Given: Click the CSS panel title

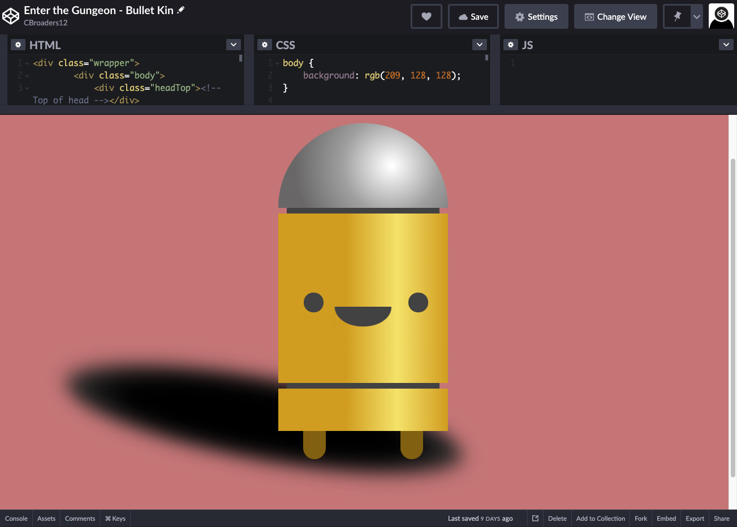Looking at the screenshot, I should pyautogui.click(x=286, y=45).
